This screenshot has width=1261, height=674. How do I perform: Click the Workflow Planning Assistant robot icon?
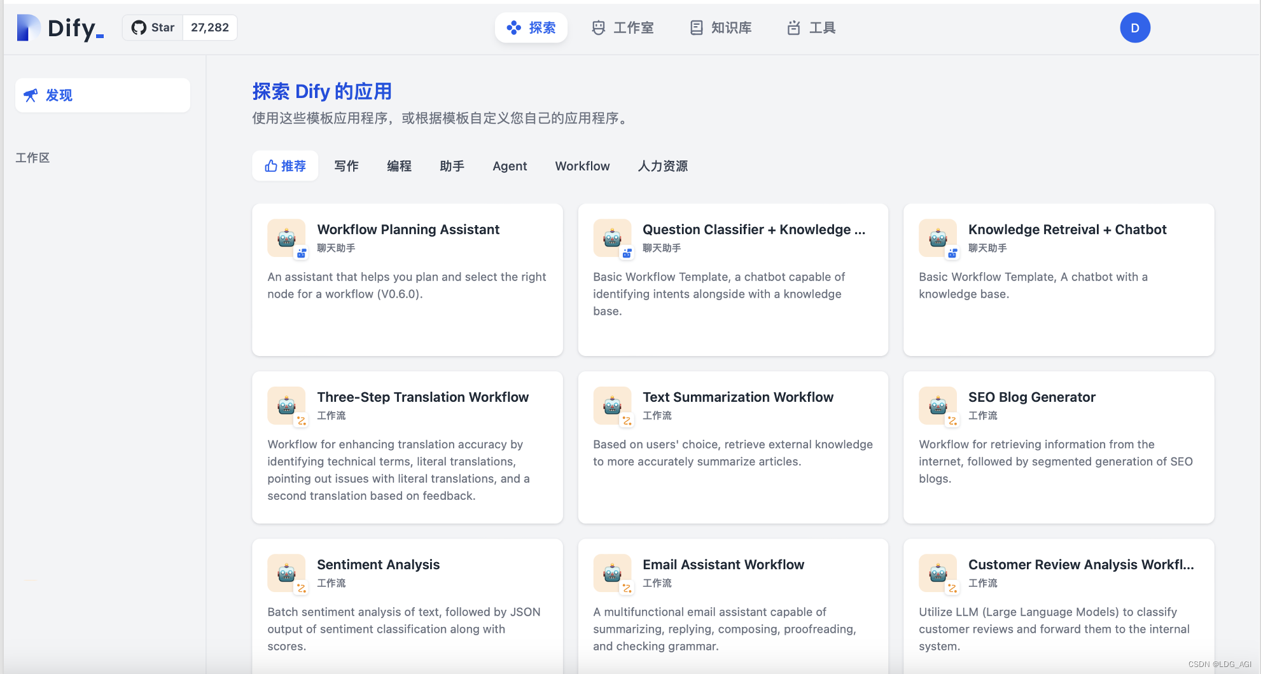point(286,238)
